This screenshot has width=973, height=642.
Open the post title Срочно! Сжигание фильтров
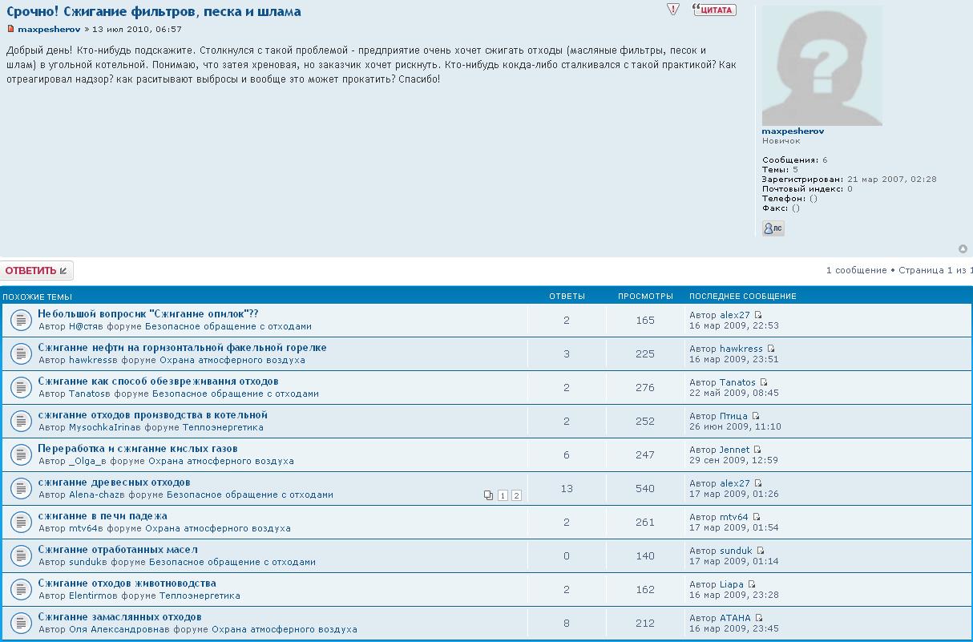click(154, 12)
